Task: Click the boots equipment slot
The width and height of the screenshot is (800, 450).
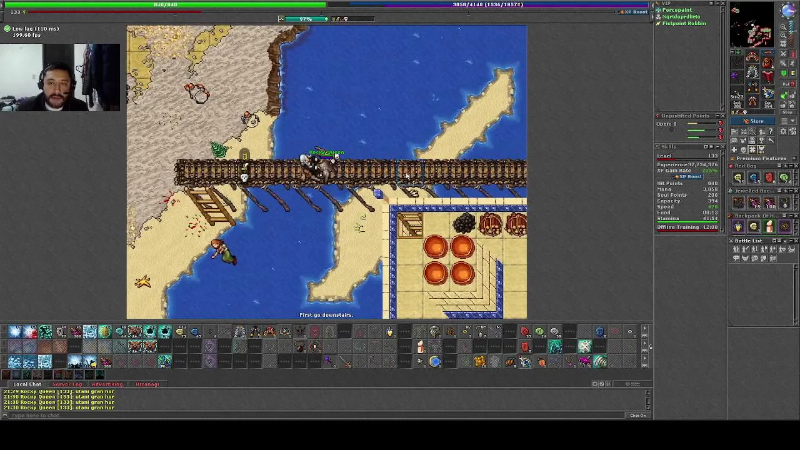Action: pos(752,101)
